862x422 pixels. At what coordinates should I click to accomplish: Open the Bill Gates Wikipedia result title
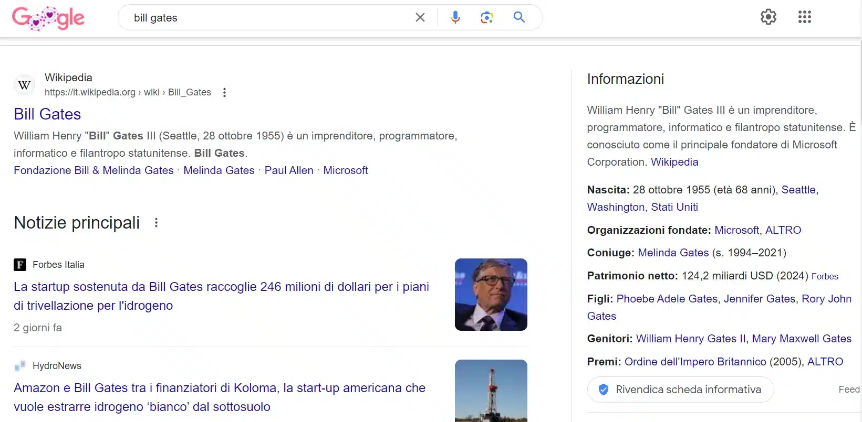(47, 114)
